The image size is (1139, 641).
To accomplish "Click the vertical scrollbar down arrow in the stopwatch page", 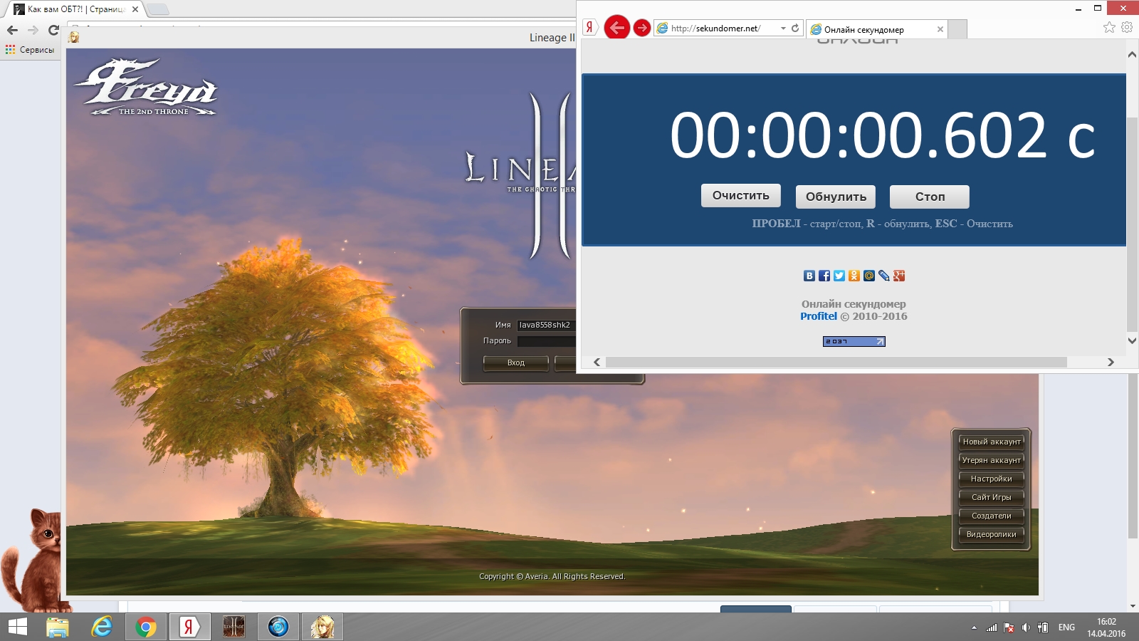I will point(1132,340).
